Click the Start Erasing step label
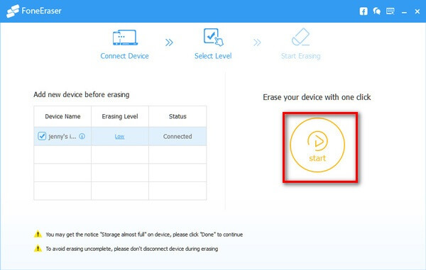Screen dimensions: 426x270 tap(301, 56)
